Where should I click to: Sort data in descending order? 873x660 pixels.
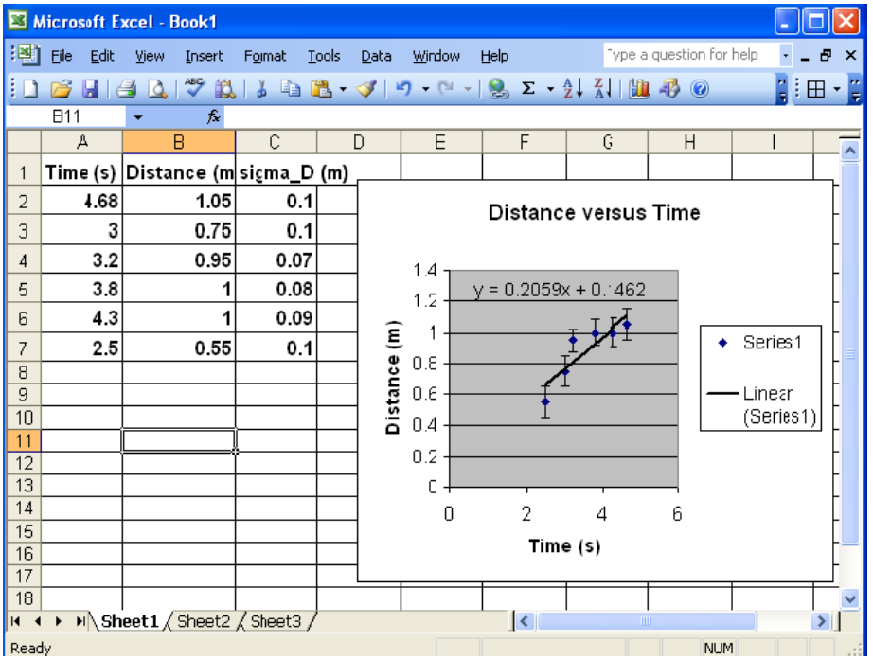point(601,90)
